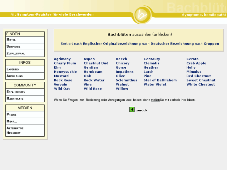The width and height of the screenshot is (227, 170).
Task: Select Beech flower
Action: point(121,59)
